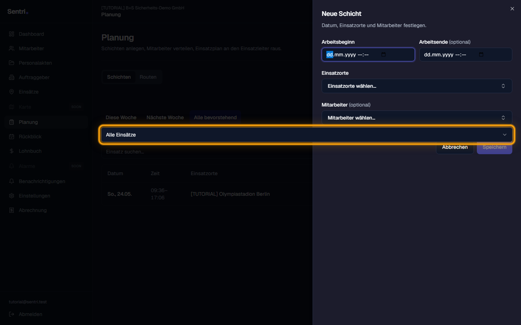
Task: Click the Auftraggeber building icon
Action: pos(12,77)
